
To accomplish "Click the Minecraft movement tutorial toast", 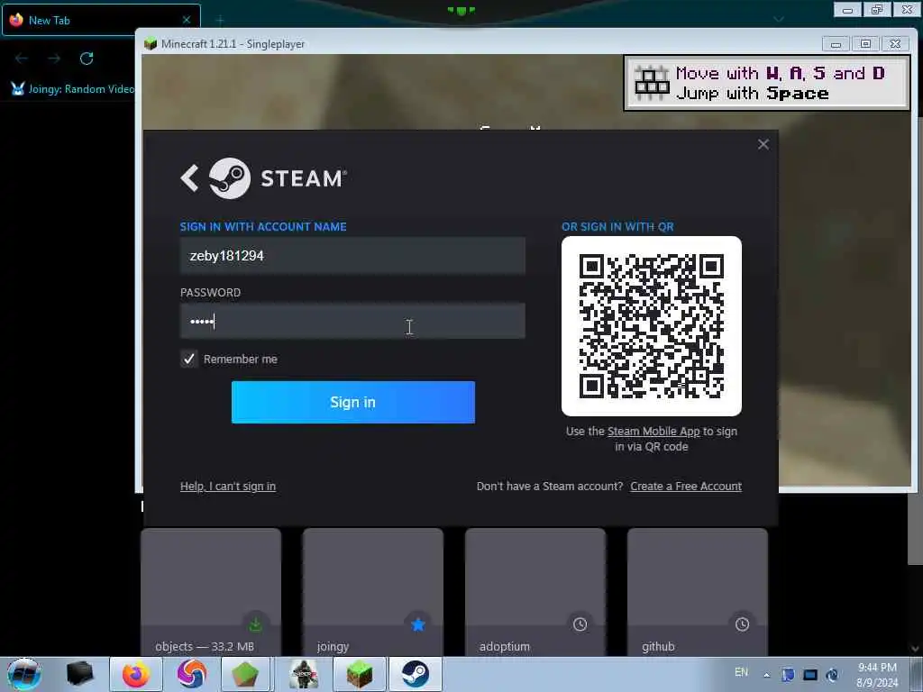I will pyautogui.click(x=767, y=83).
